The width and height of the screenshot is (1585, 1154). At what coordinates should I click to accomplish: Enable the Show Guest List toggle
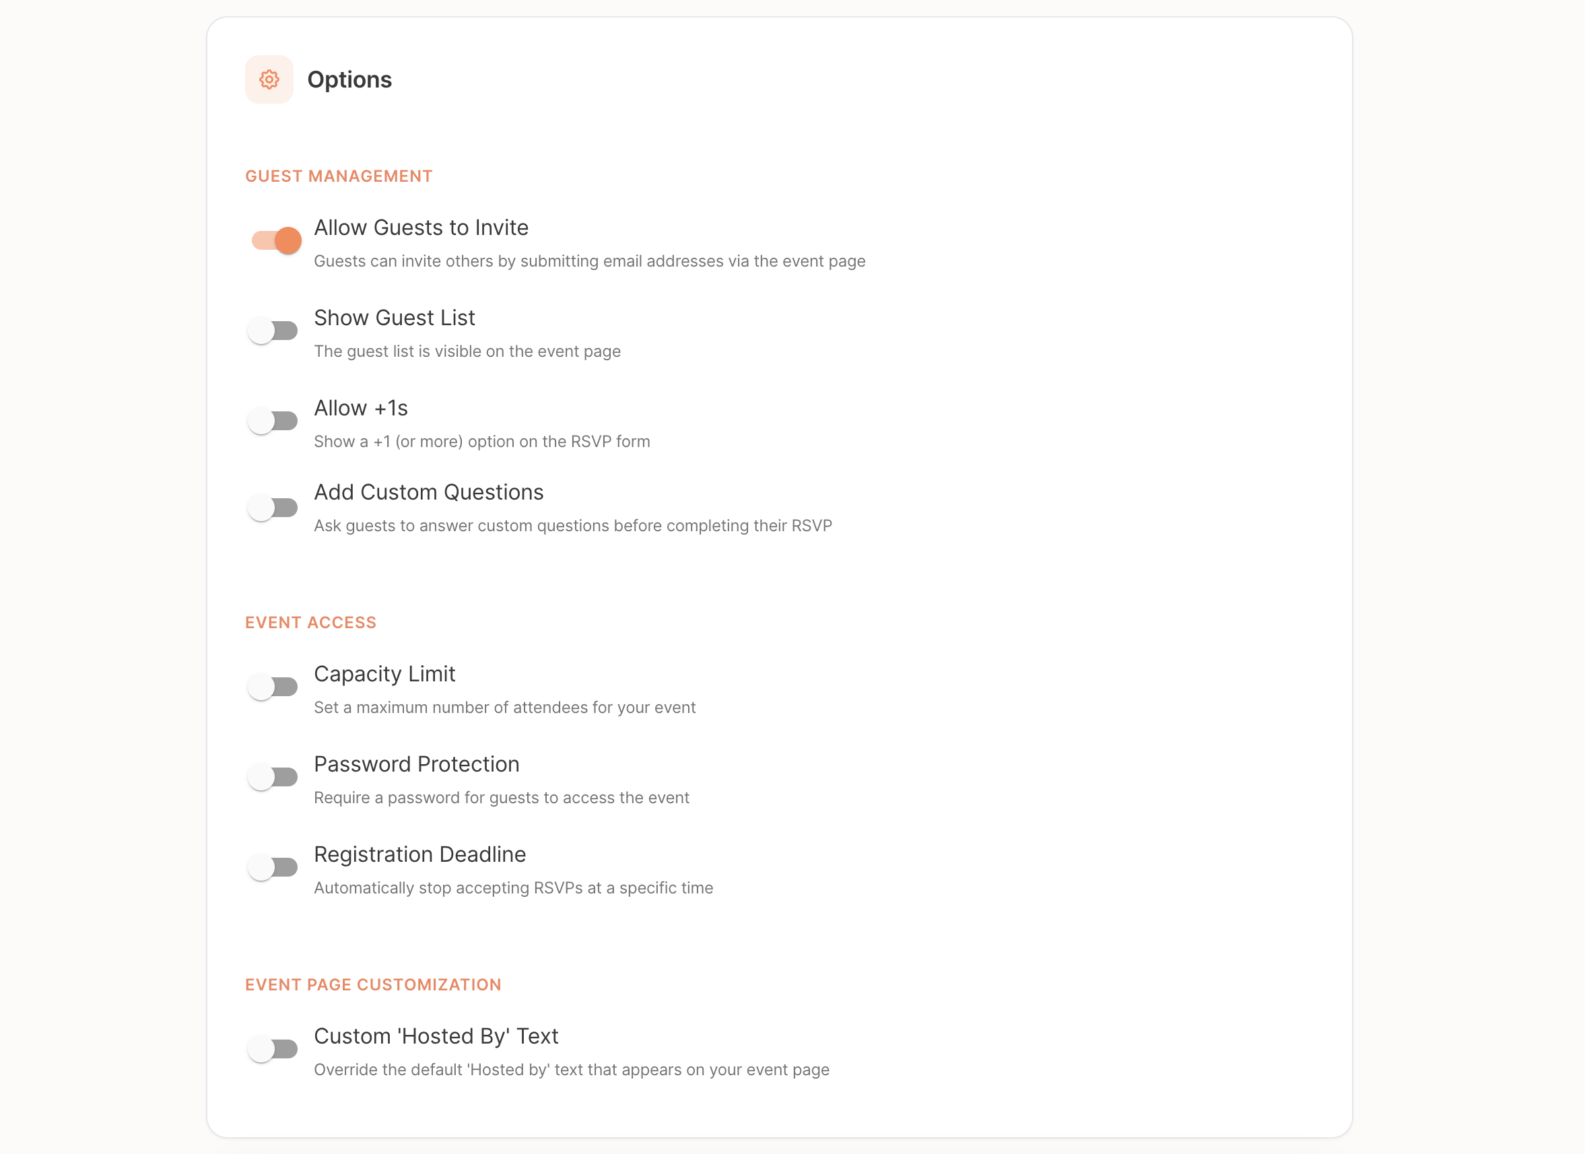[273, 331]
